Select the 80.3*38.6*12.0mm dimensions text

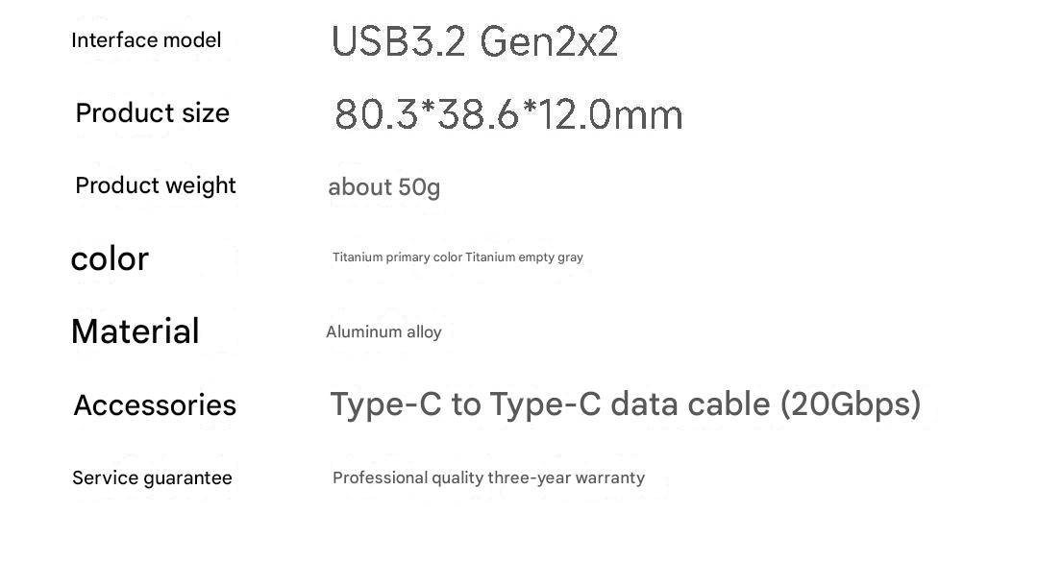click(x=508, y=115)
